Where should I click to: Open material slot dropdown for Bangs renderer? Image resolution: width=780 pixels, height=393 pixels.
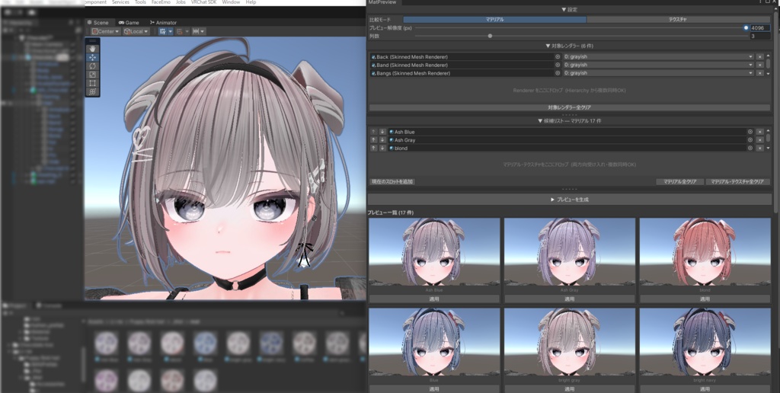tap(659, 73)
